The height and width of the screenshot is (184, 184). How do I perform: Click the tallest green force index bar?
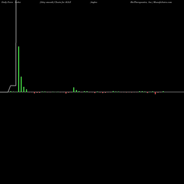19,69
